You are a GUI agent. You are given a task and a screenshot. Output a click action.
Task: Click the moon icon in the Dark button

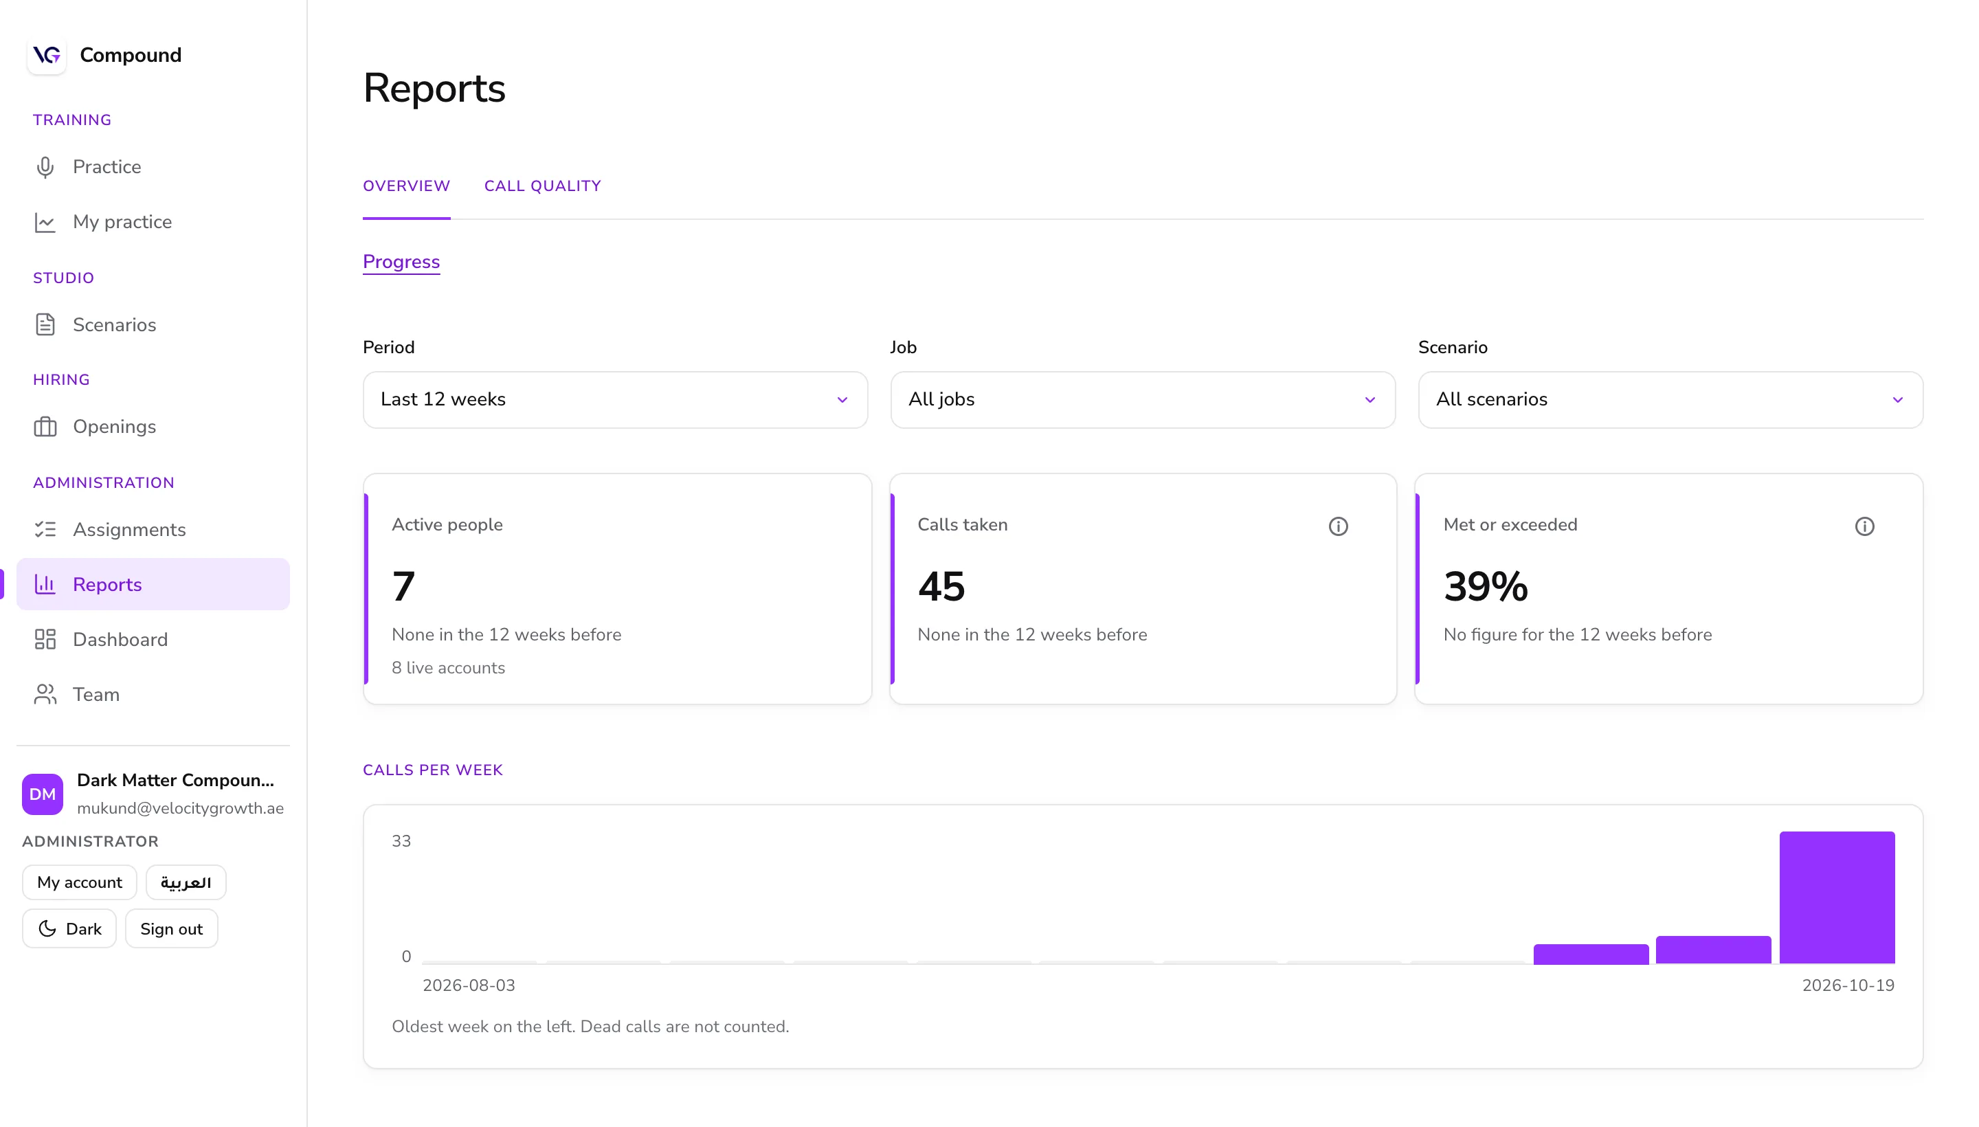[x=47, y=929]
